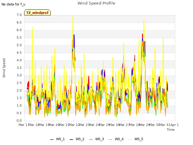
Task: Click the blue WS_2 legend swatch
Action: pyautogui.click(x=71, y=139)
